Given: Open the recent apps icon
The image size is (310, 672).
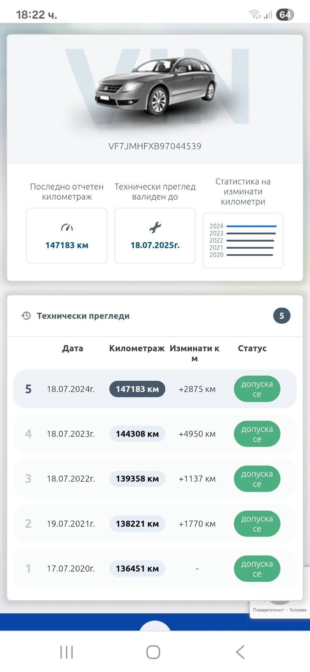Looking at the screenshot, I should coord(67,652).
